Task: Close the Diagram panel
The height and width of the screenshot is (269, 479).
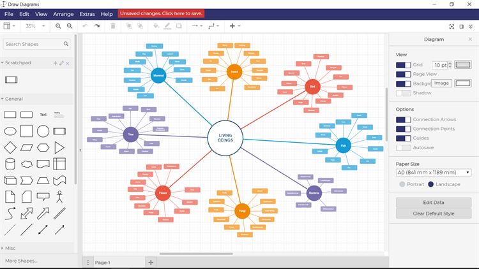Action: point(470,40)
